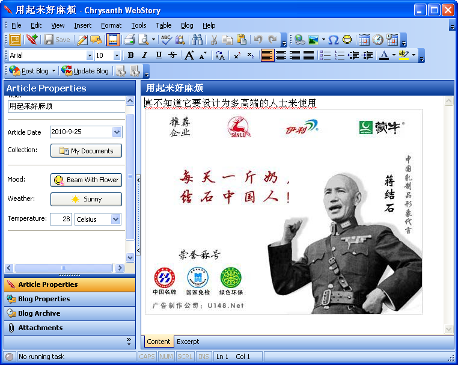Click the Sunny weather button

(x=86, y=199)
